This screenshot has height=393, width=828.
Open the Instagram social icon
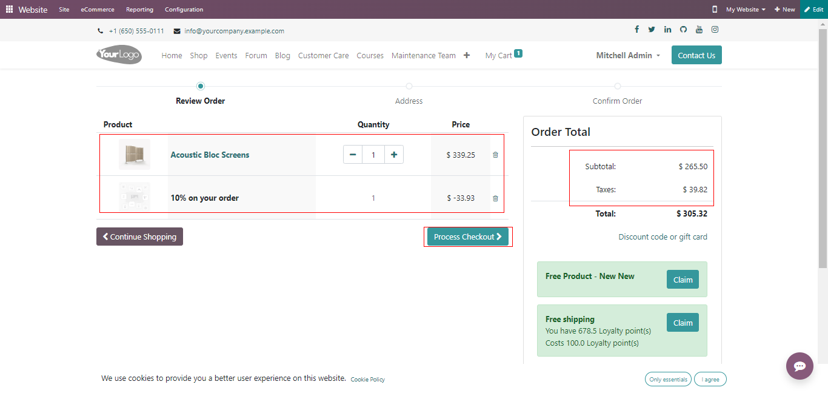coord(715,30)
